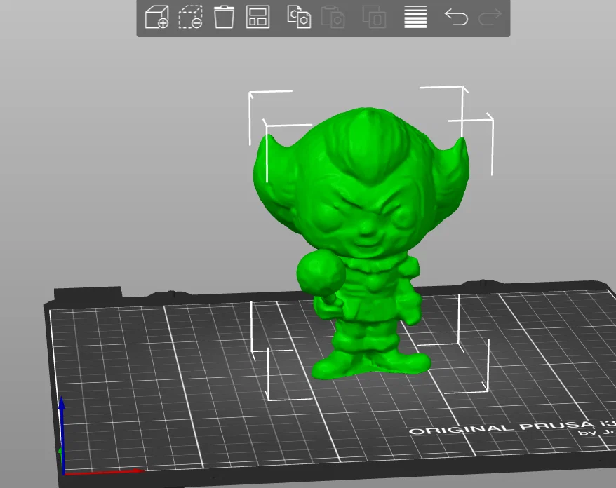Viewport: 616px width, 488px height.
Task: Click the grayed-out Add instance icon
Action: point(374,17)
